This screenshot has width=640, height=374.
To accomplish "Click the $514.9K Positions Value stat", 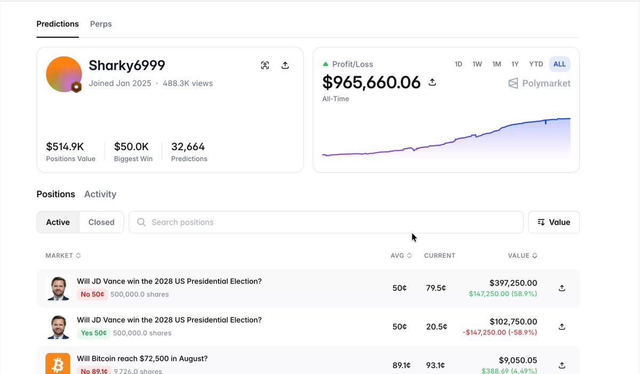I will (71, 151).
